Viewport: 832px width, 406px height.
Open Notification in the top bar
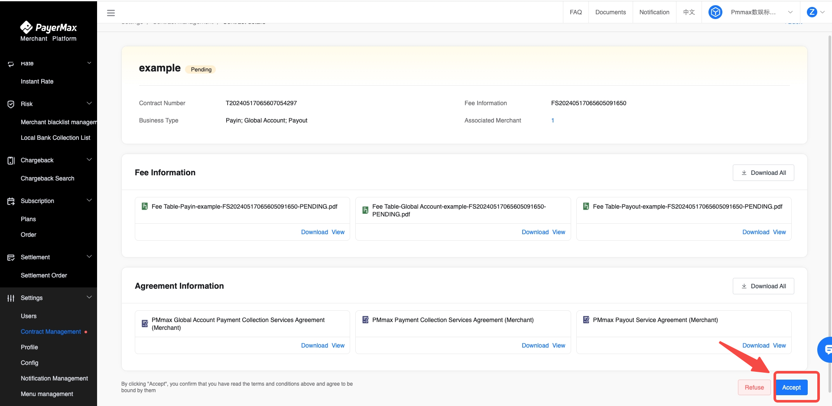coord(654,12)
